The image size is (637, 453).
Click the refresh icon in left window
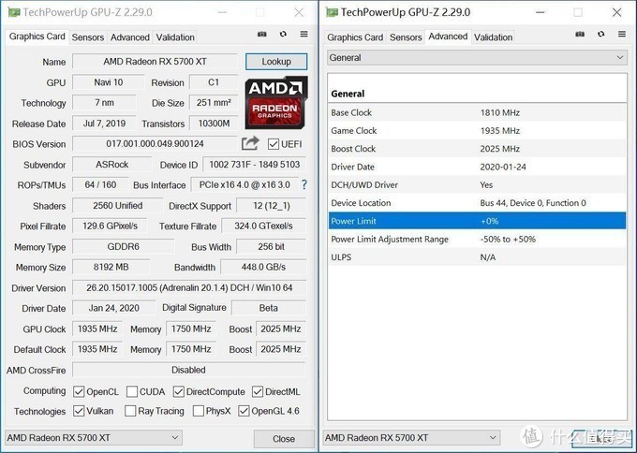tap(283, 35)
